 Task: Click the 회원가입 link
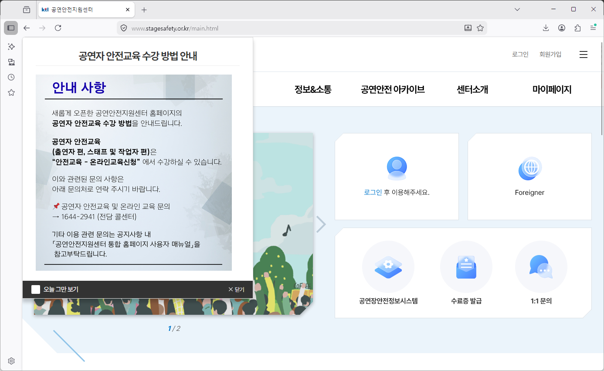[x=550, y=54]
